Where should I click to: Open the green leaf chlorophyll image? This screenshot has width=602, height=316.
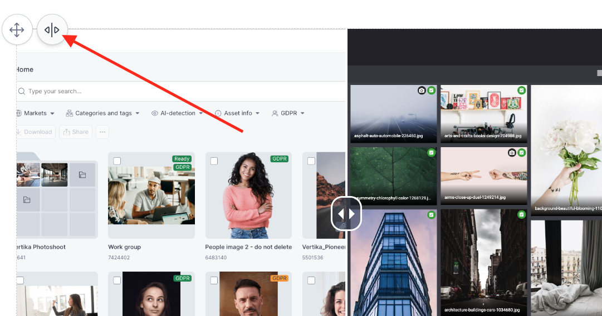[x=394, y=176]
